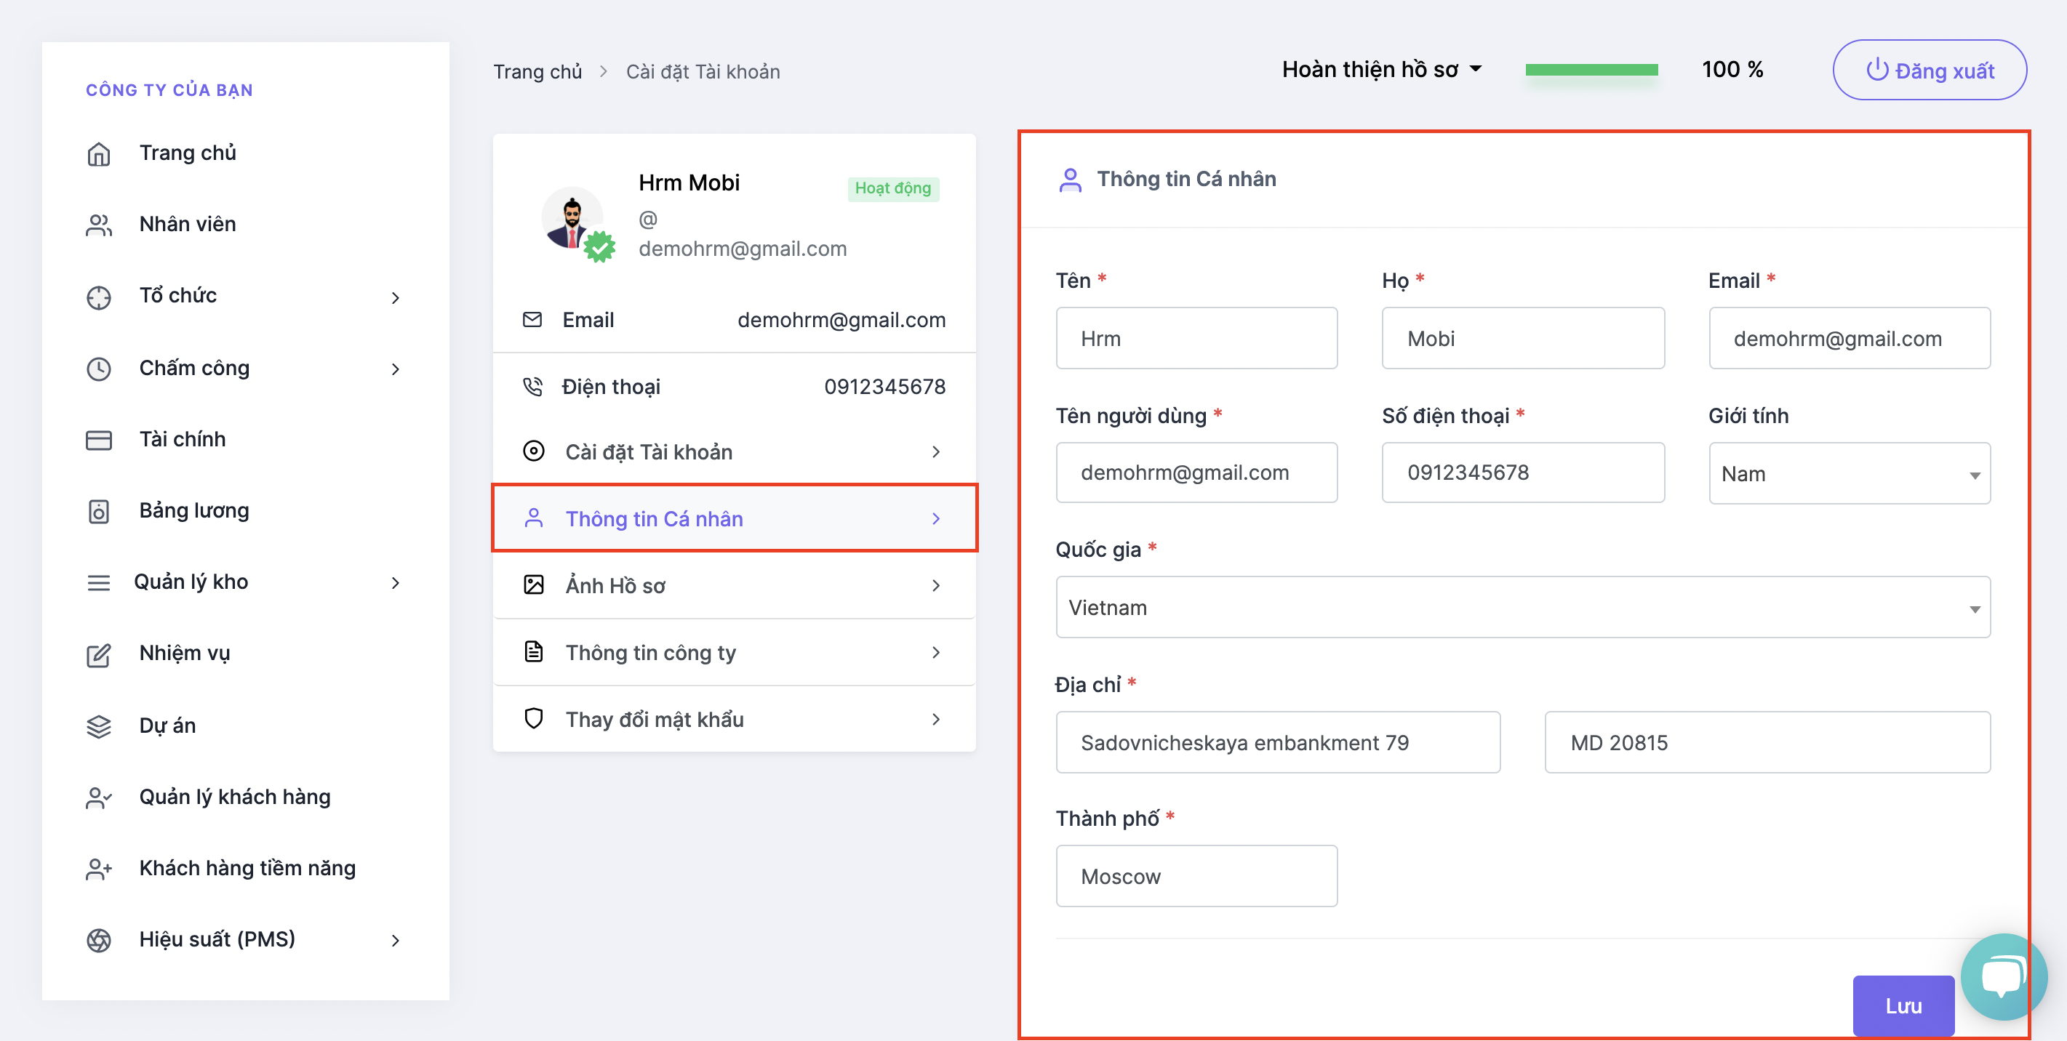2067x1041 pixels.
Task: Click the circle icon beside Cài đặt Tài khoản
Action: [534, 451]
